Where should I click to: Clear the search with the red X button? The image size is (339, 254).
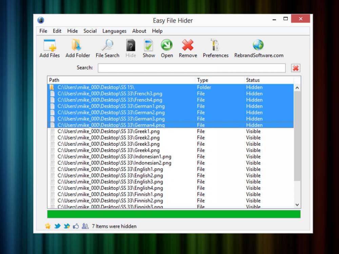pos(295,68)
